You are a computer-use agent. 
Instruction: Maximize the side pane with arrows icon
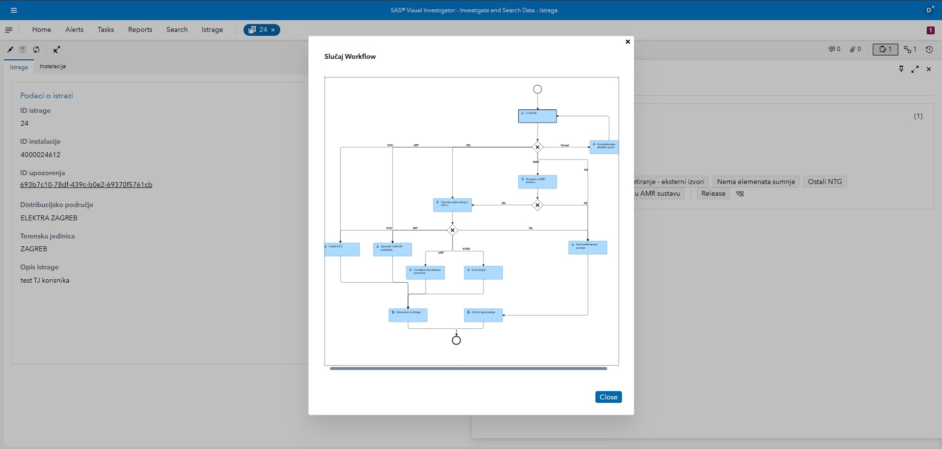(x=915, y=69)
